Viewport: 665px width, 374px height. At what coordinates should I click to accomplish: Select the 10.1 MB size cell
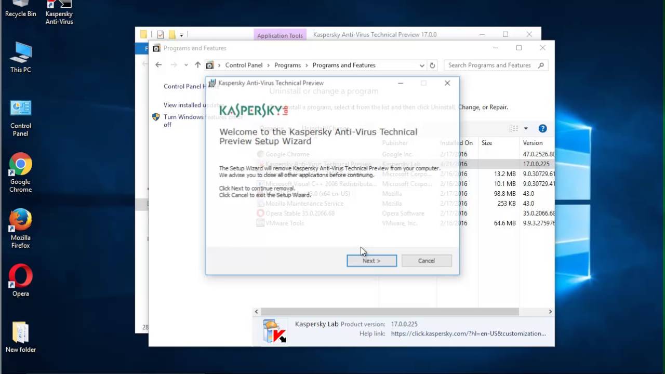(505, 184)
